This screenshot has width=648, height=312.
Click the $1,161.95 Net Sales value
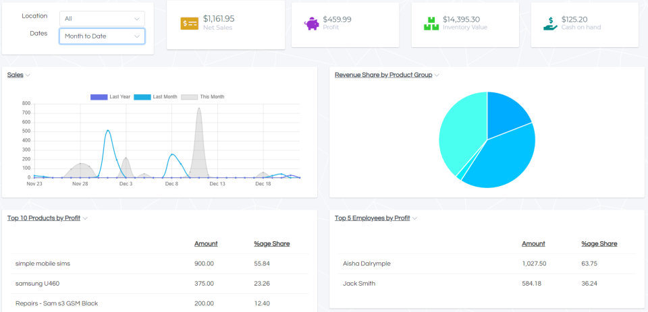(x=219, y=19)
